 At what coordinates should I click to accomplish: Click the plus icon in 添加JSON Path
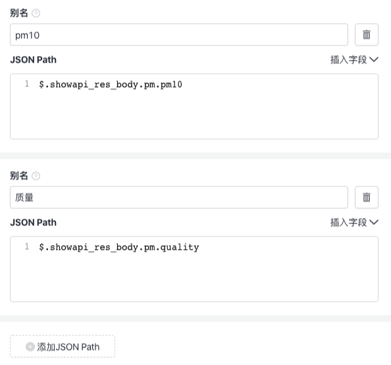coord(30,347)
